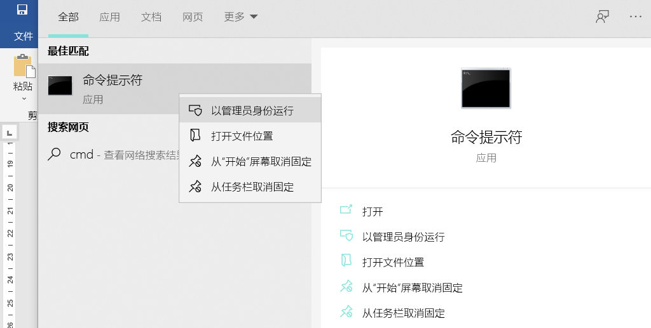This screenshot has height=328, width=651.
Task: Click the Word save icon
Action: 22,10
